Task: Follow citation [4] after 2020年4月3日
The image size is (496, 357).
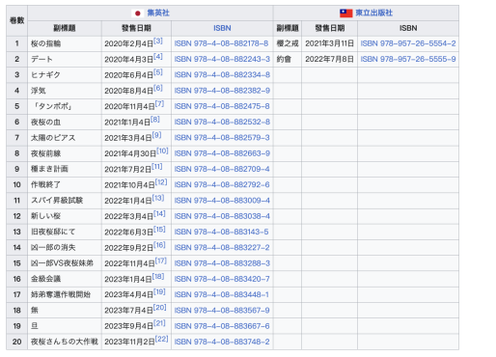Action: [x=158, y=57]
